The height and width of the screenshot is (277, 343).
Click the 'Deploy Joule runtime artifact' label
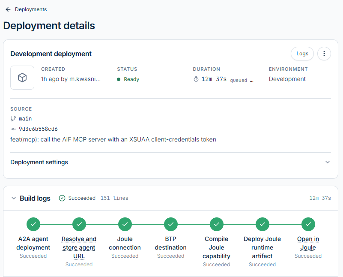262,247
